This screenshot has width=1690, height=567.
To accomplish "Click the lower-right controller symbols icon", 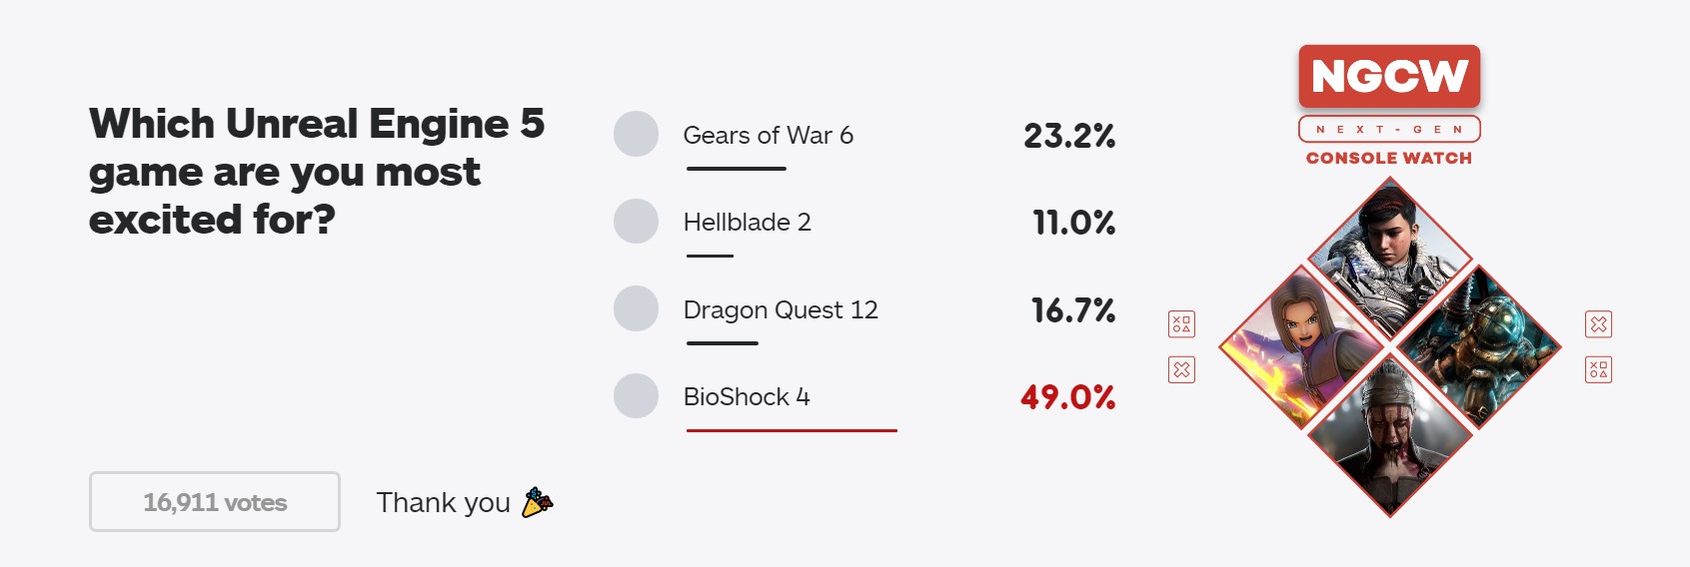I will tap(1598, 370).
